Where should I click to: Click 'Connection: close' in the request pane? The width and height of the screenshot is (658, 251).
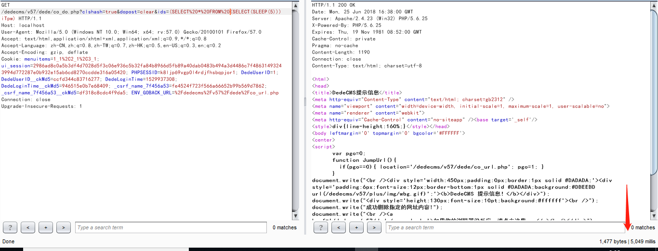(x=26, y=99)
